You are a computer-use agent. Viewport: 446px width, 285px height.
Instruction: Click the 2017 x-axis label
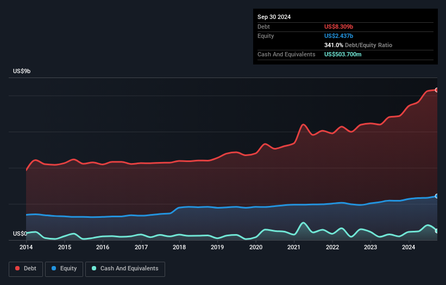141,247
